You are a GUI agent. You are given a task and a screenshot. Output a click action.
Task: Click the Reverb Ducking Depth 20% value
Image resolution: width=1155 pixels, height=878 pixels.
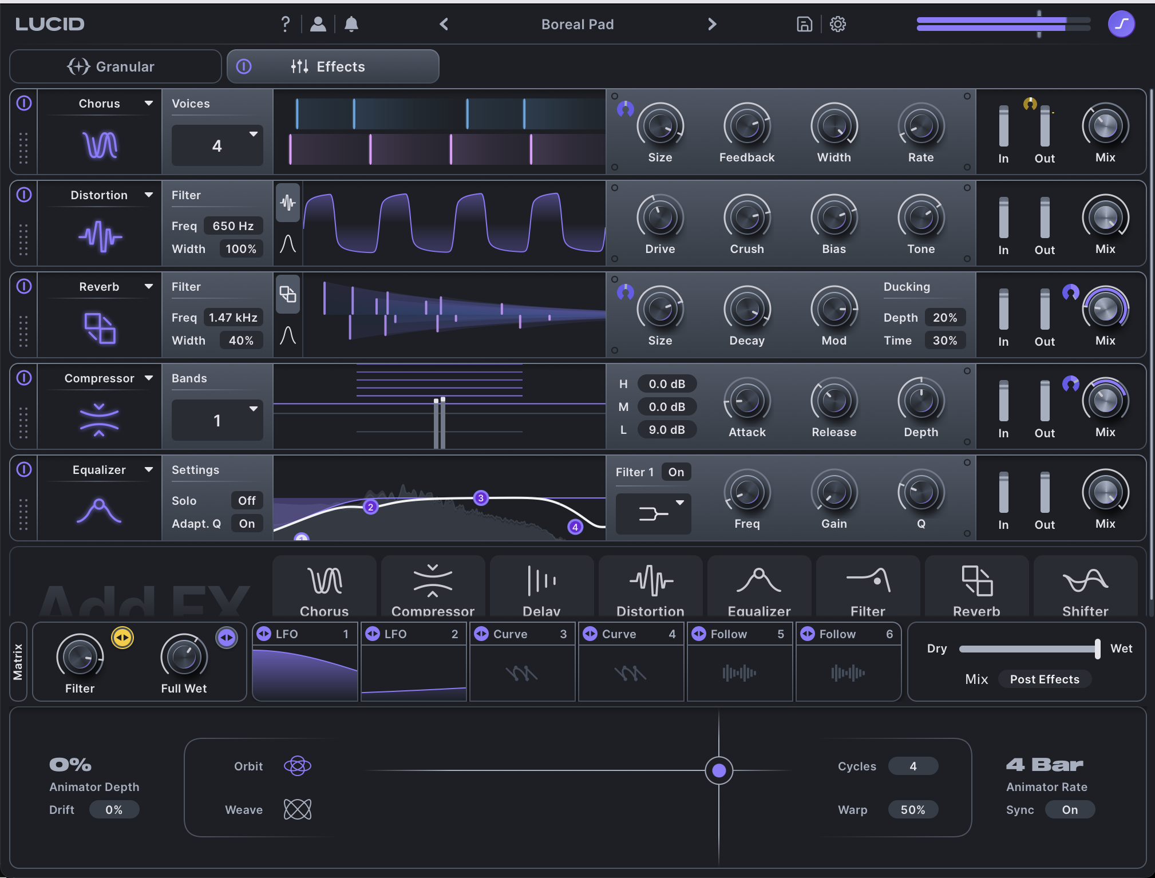pos(945,318)
